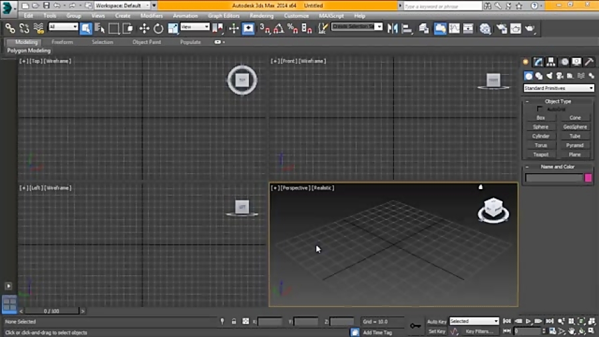
Task: Click the Teapot primitive button
Action: (x=540, y=155)
